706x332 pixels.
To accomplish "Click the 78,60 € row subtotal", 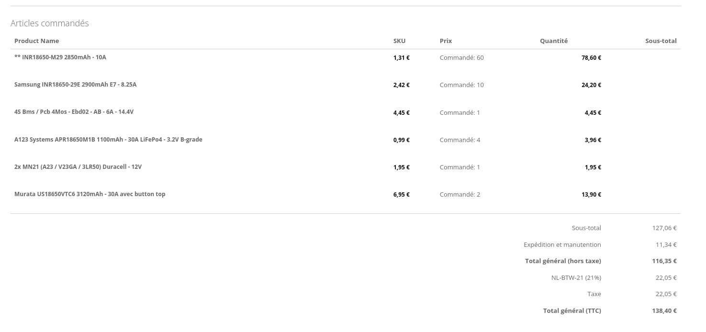I will tap(591, 58).
